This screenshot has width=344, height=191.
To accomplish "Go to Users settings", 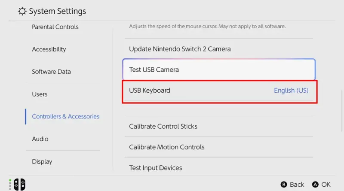I will click(x=40, y=94).
